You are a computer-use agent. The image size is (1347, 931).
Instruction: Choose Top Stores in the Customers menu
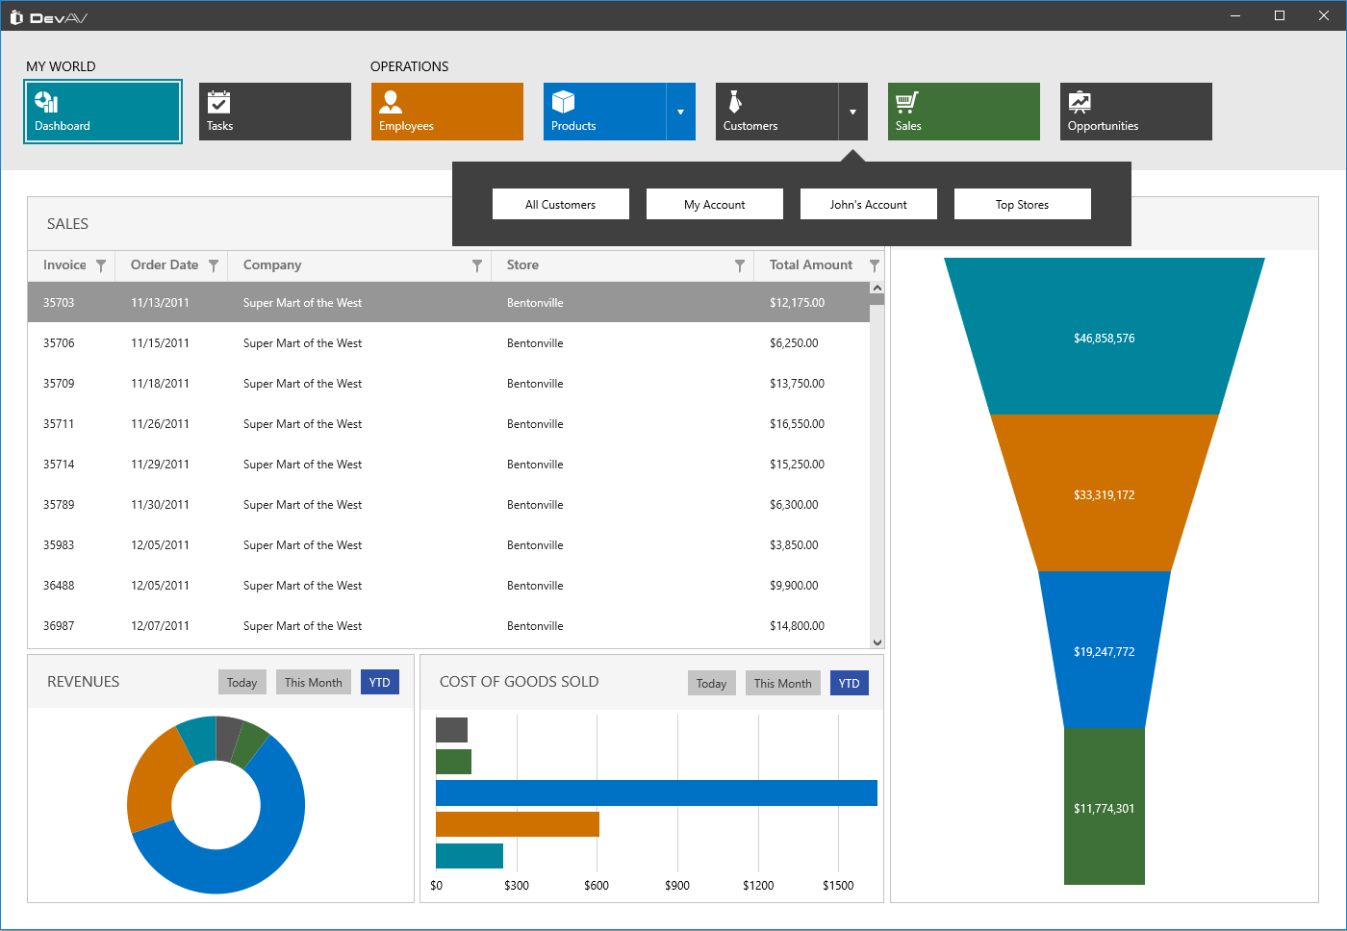coord(1022,204)
